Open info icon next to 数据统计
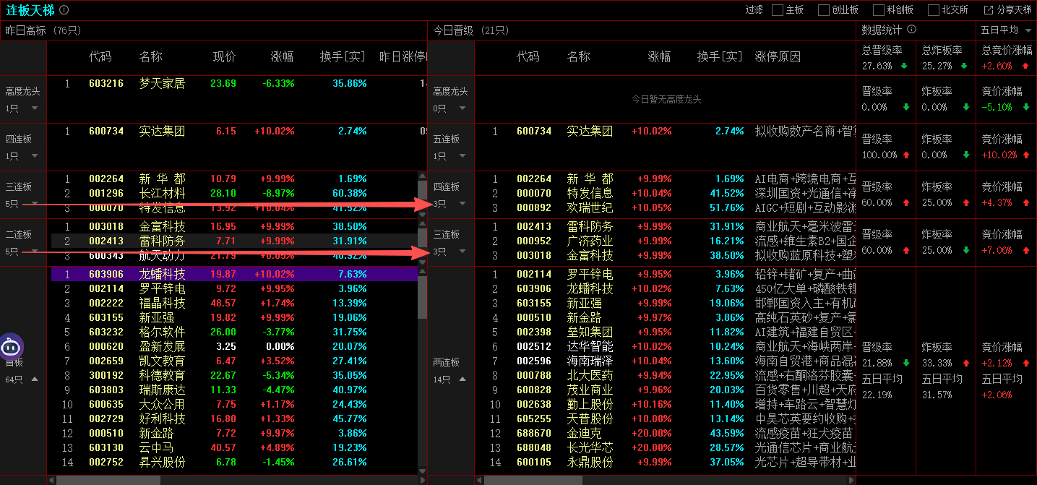 click(911, 30)
